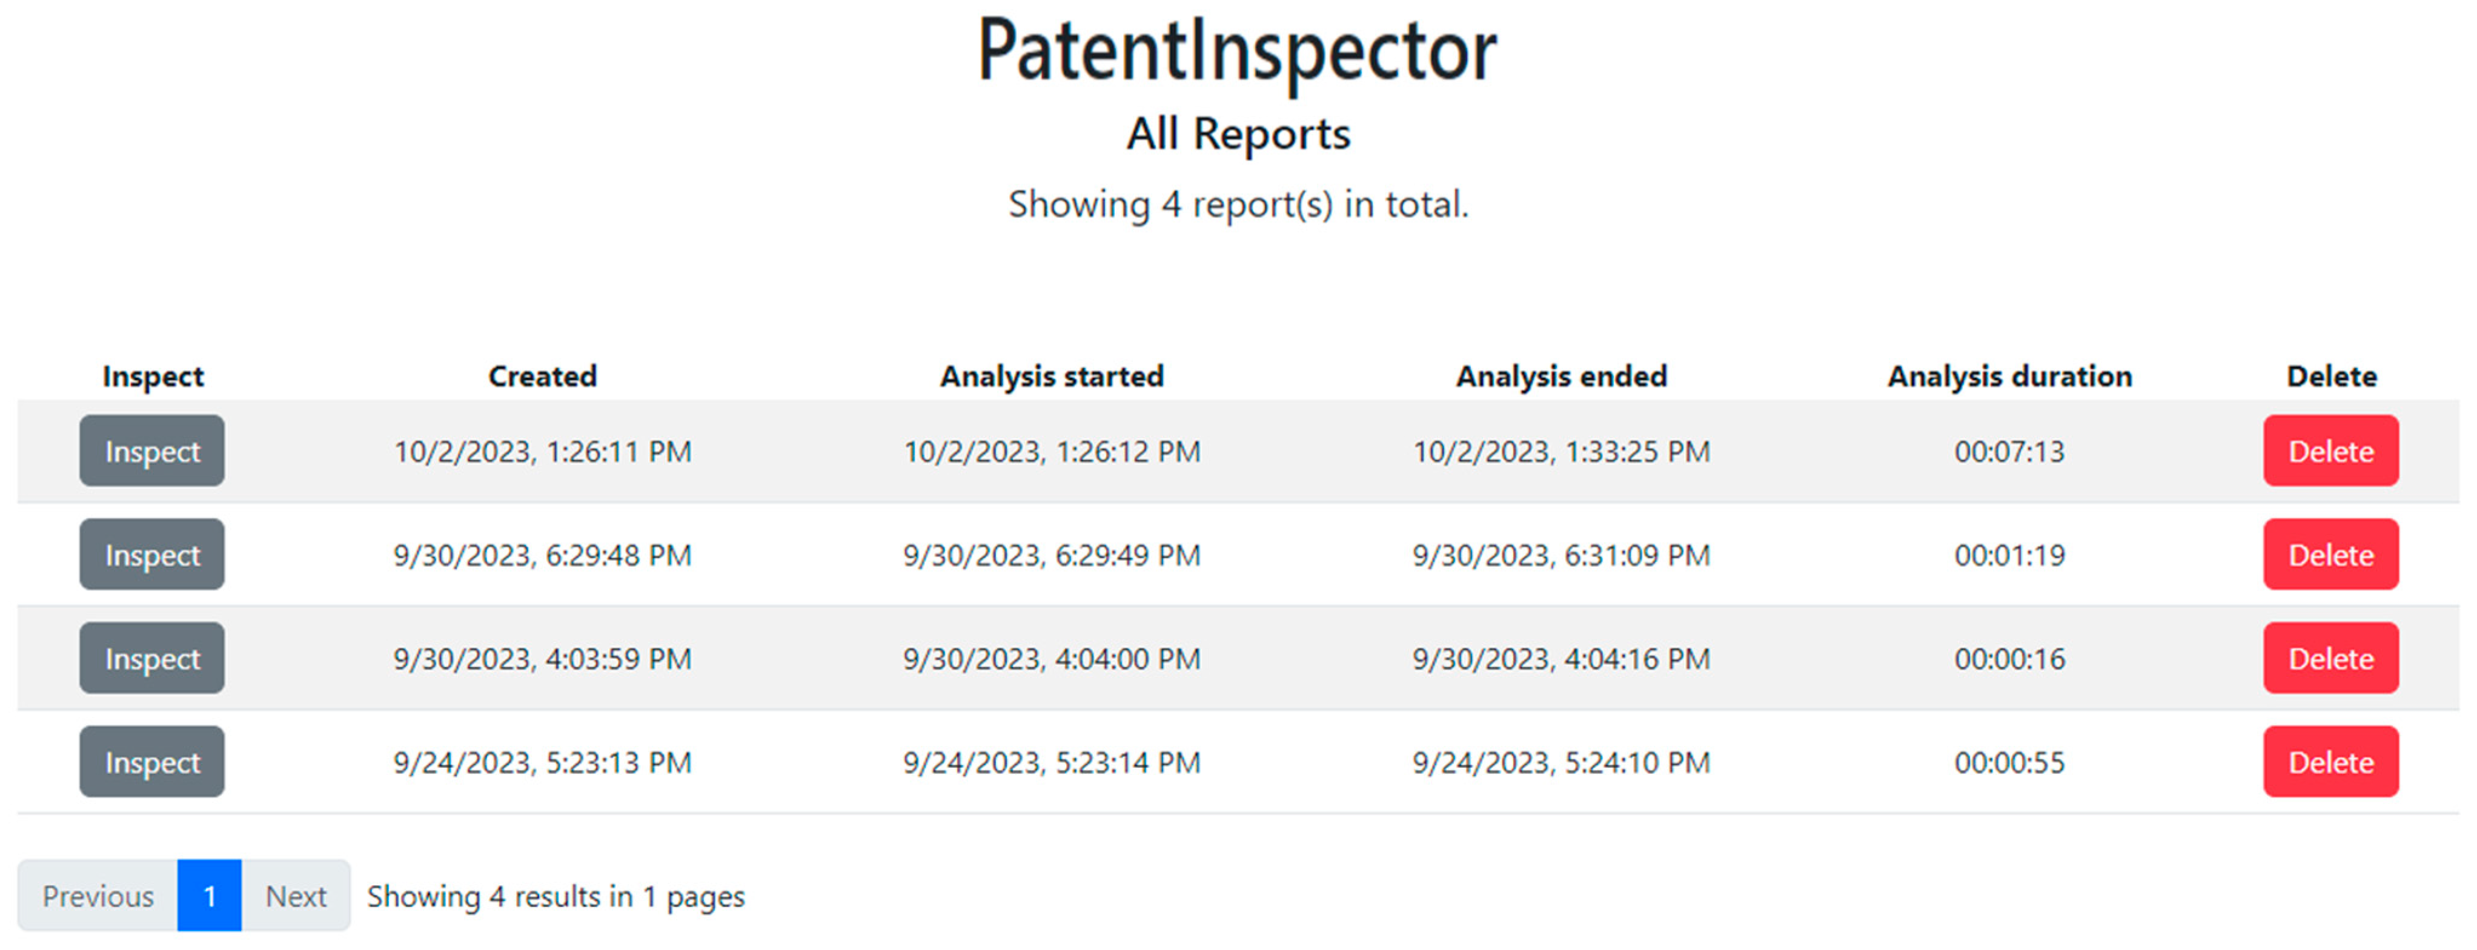This screenshot has height=950, width=2477.
Task: Sort by the Analysis started column header
Action: 1053,376
